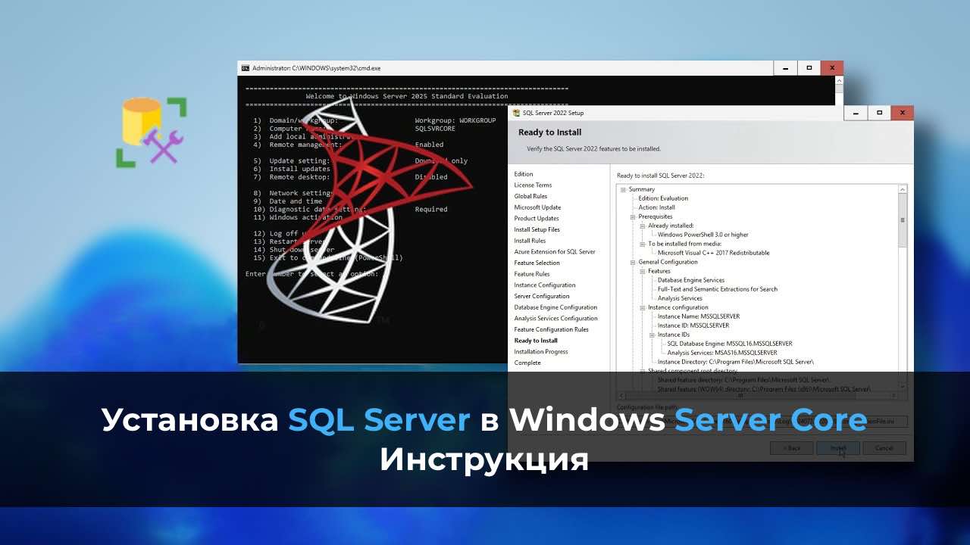Select the Server Configuration step

pyautogui.click(x=542, y=296)
